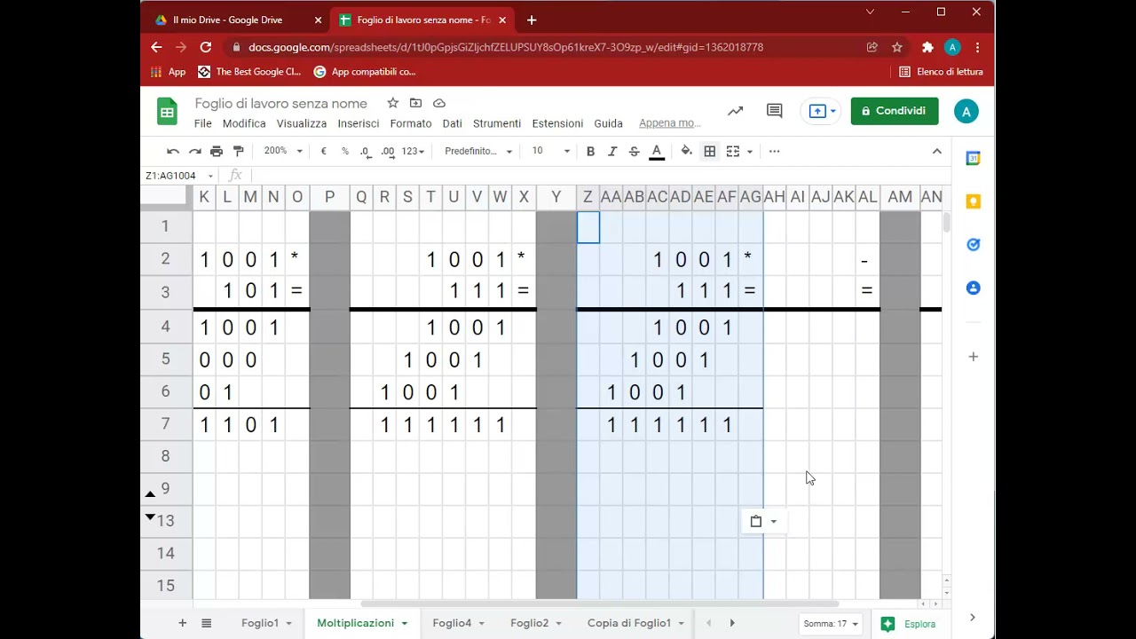
Task: Open the Somma: 17 summary dropdown
Action: tap(832, 624)
